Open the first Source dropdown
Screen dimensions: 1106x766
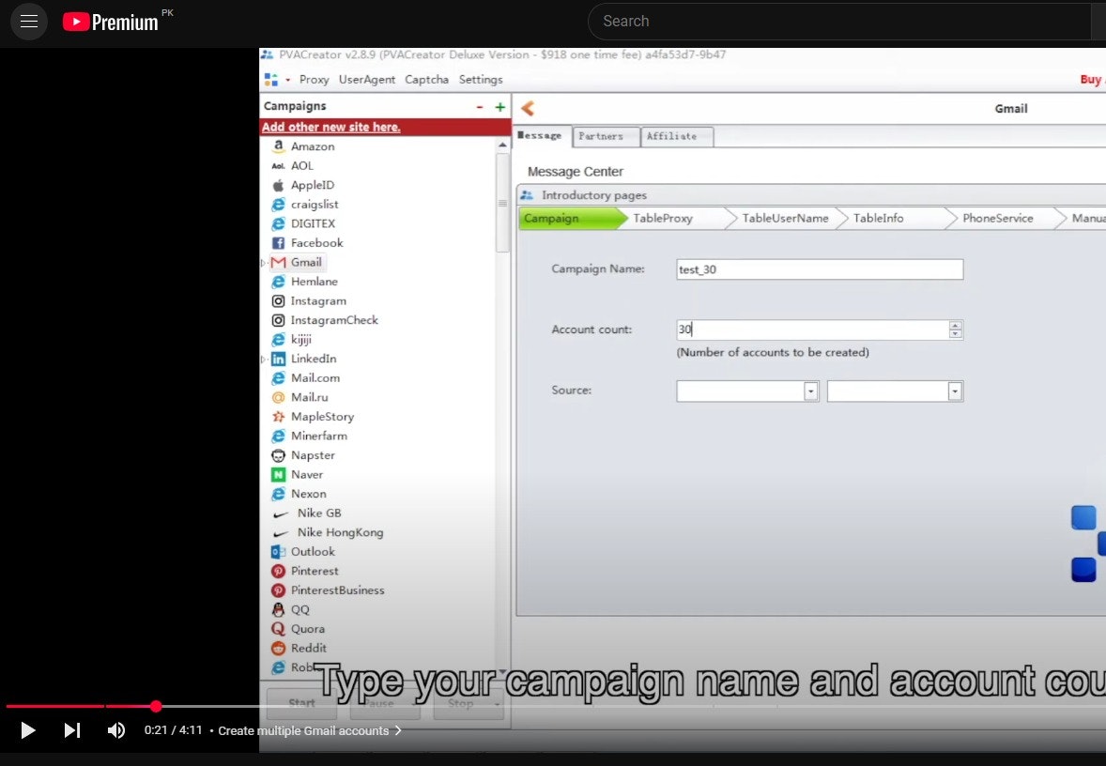811,391
